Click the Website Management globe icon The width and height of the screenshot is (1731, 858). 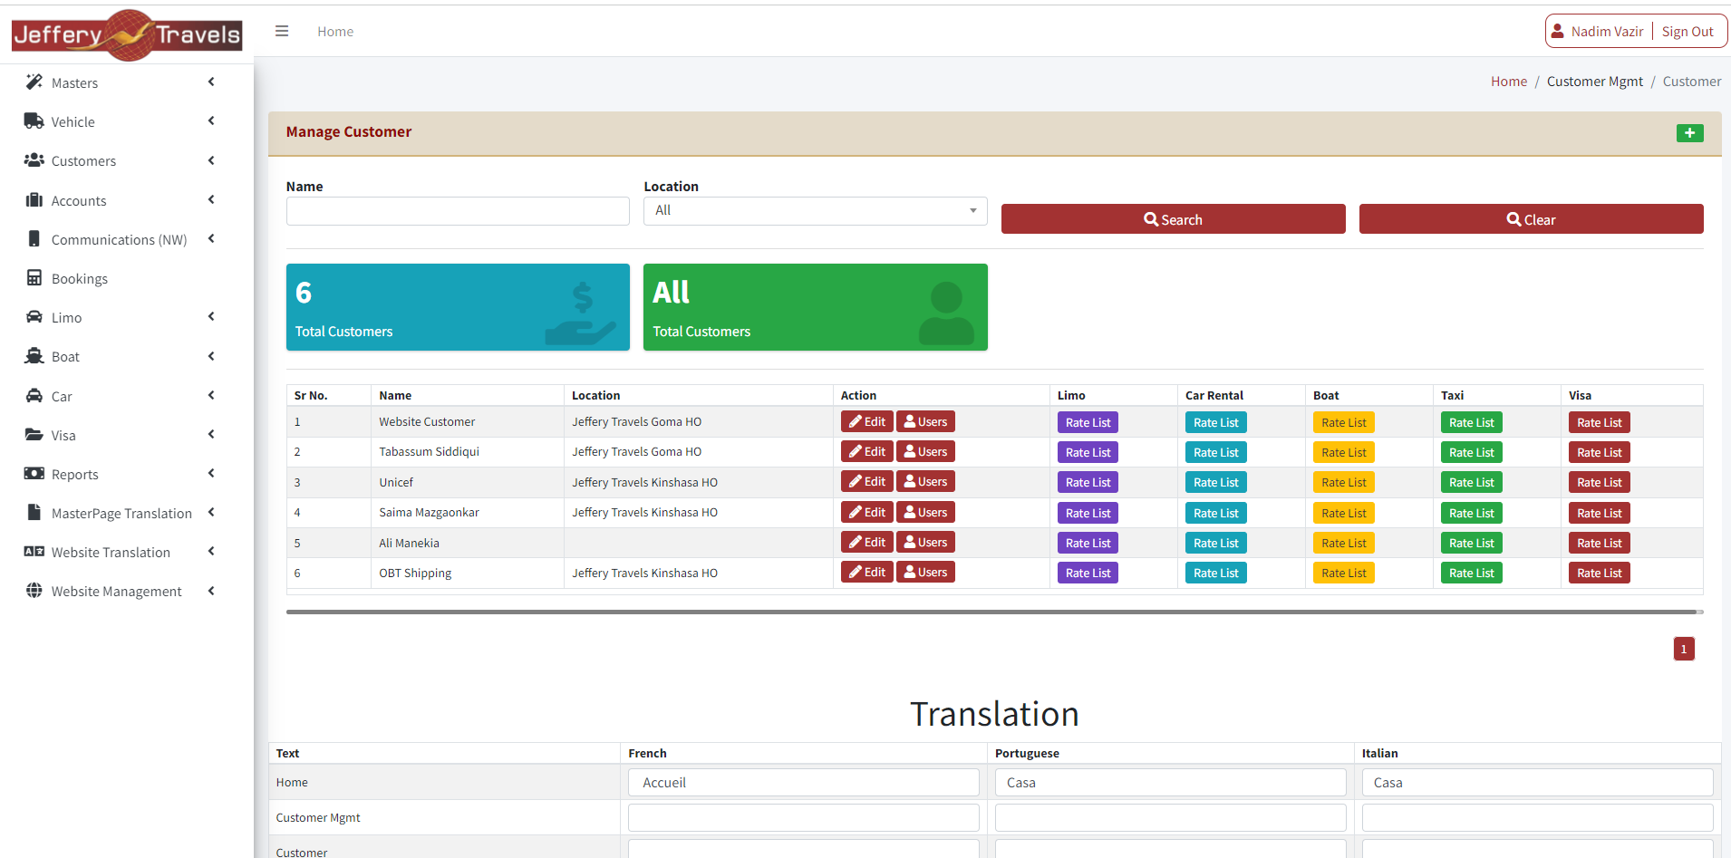coord(34,591)
